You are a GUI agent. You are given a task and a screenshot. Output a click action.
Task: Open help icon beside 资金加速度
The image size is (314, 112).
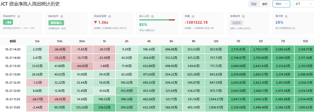click(110, 16)
